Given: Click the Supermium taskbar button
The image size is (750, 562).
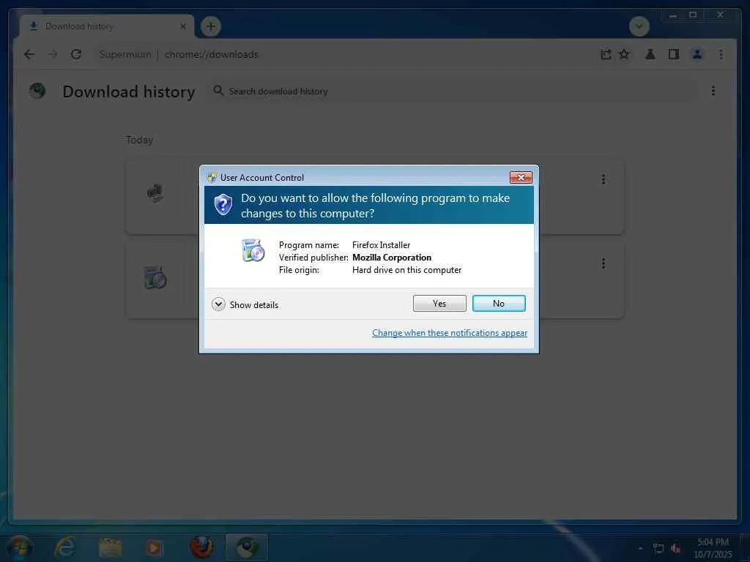Looking at the screenshot, I should pos(246,547).
